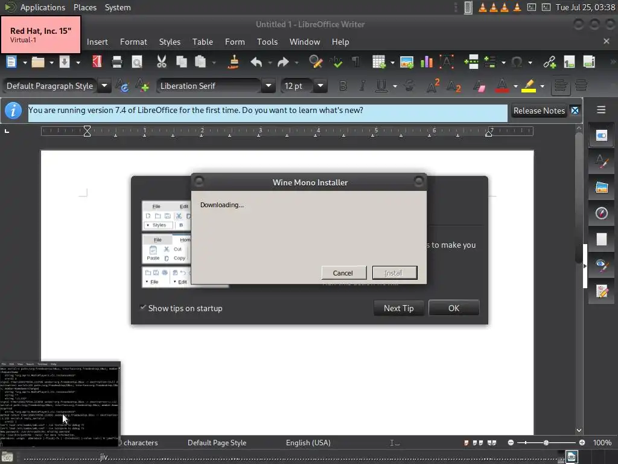This screenshot has height=464, width=618.
Task: Run spelling check icon
Action: point(336,62)
